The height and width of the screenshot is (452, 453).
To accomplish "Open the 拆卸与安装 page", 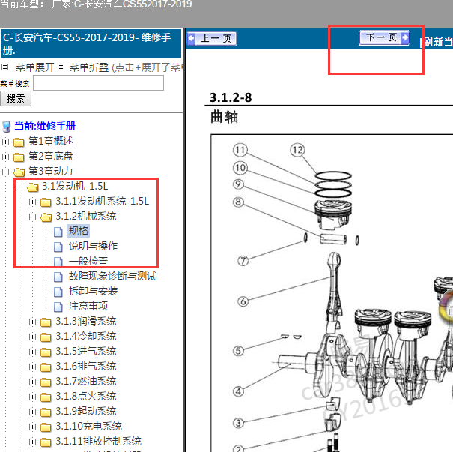I will coord(93,291).
